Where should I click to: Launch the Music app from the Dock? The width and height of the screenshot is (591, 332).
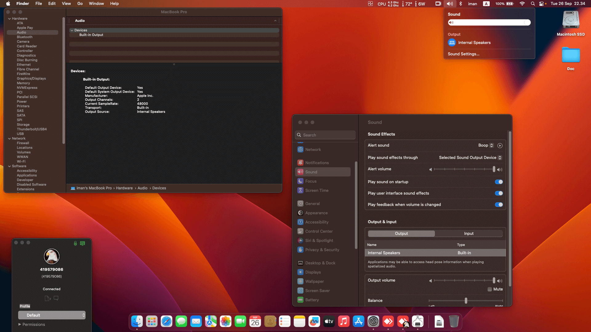(344, 321)
